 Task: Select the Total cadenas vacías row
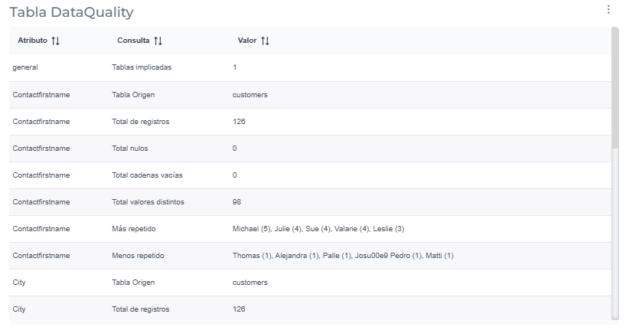point(310,175)
